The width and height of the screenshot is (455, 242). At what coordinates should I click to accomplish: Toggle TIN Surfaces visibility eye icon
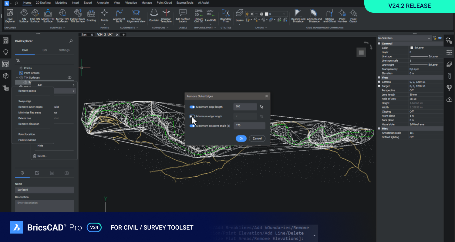tap(69, 78)
